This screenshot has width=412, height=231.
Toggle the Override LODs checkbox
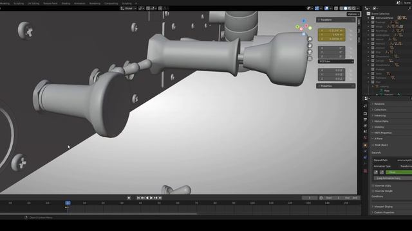pyautogui.click(x=373, y=185)
